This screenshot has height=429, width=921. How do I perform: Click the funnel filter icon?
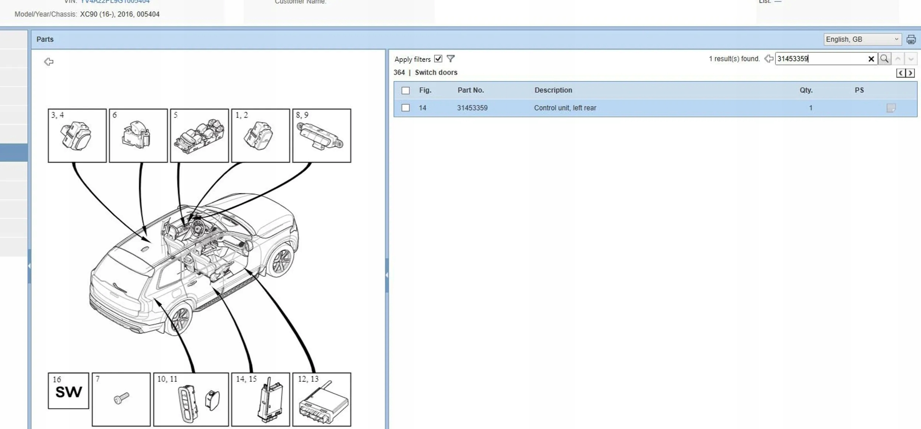451,59
